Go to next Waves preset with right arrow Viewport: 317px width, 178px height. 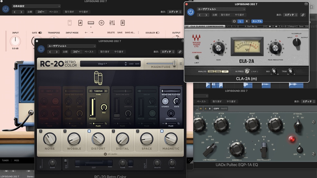tap(276, 27)
